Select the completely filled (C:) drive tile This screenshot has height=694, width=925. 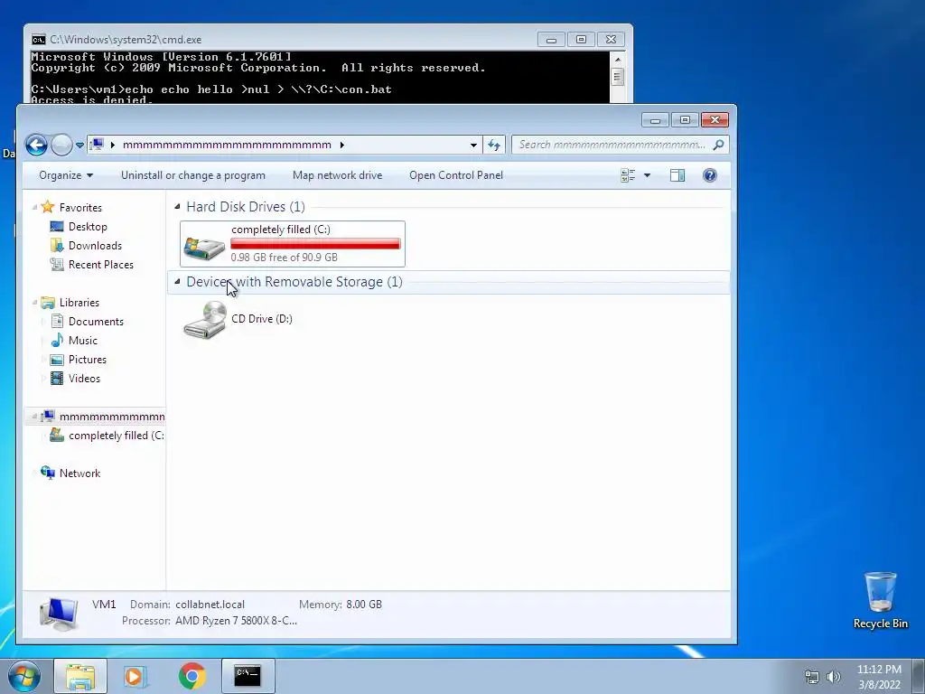click(x=293, y=244)
